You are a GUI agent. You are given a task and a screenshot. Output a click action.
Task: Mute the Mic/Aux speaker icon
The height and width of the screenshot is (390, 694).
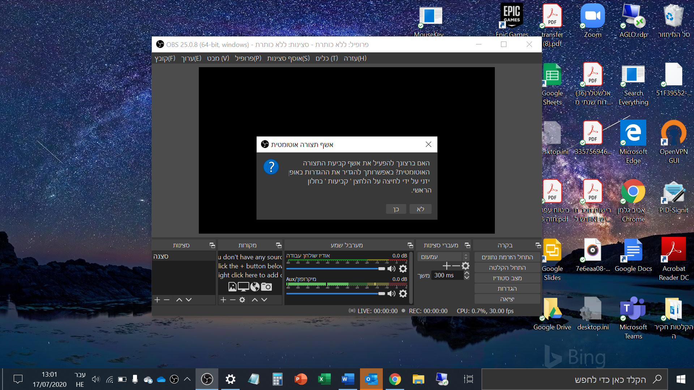pos(391,294)
